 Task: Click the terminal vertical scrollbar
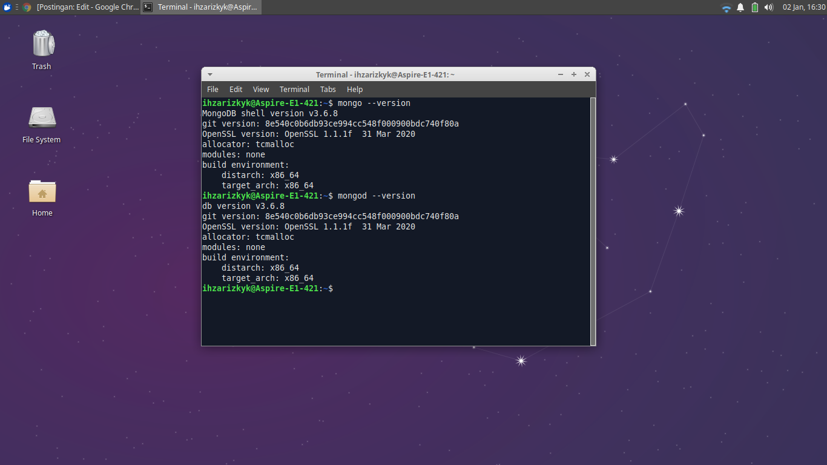[593, 221]
